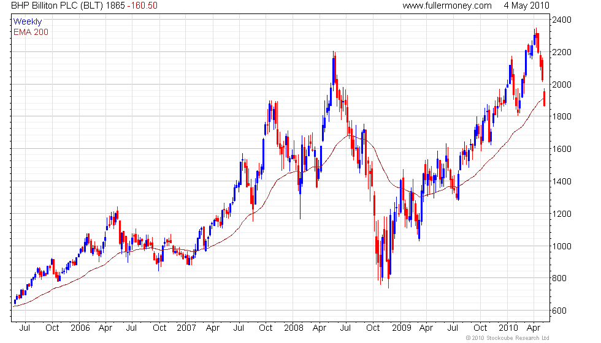The image size is (601, 343).
Task: Click the Jul label between 2009 and 2010
Action: tap(453, 328)
